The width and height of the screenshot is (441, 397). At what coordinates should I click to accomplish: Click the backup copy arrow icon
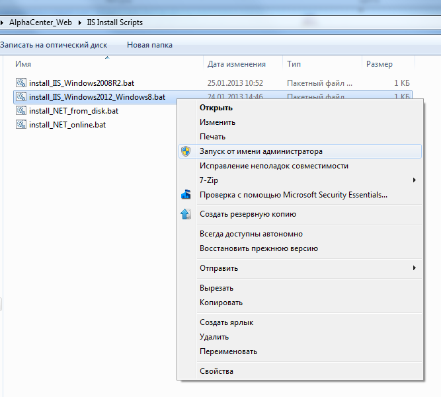(x=186, y=214)
